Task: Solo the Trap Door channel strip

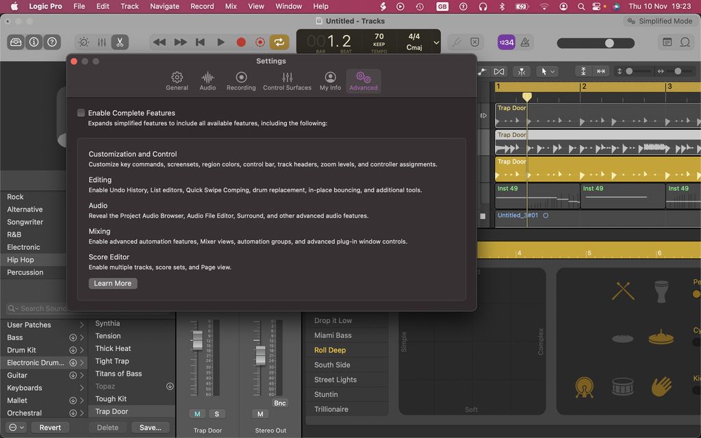Action: coord(217,414)
